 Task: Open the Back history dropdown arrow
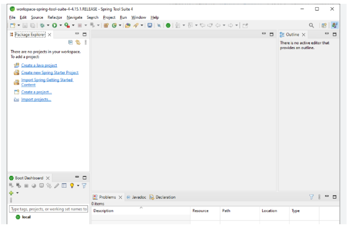[224, 25]
